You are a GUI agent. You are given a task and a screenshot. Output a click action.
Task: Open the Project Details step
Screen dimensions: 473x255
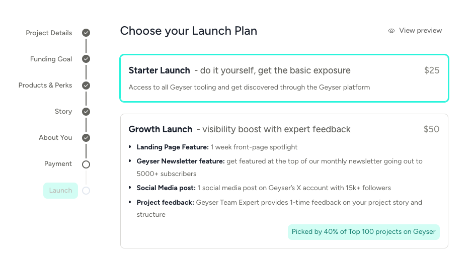coord(49,33)
